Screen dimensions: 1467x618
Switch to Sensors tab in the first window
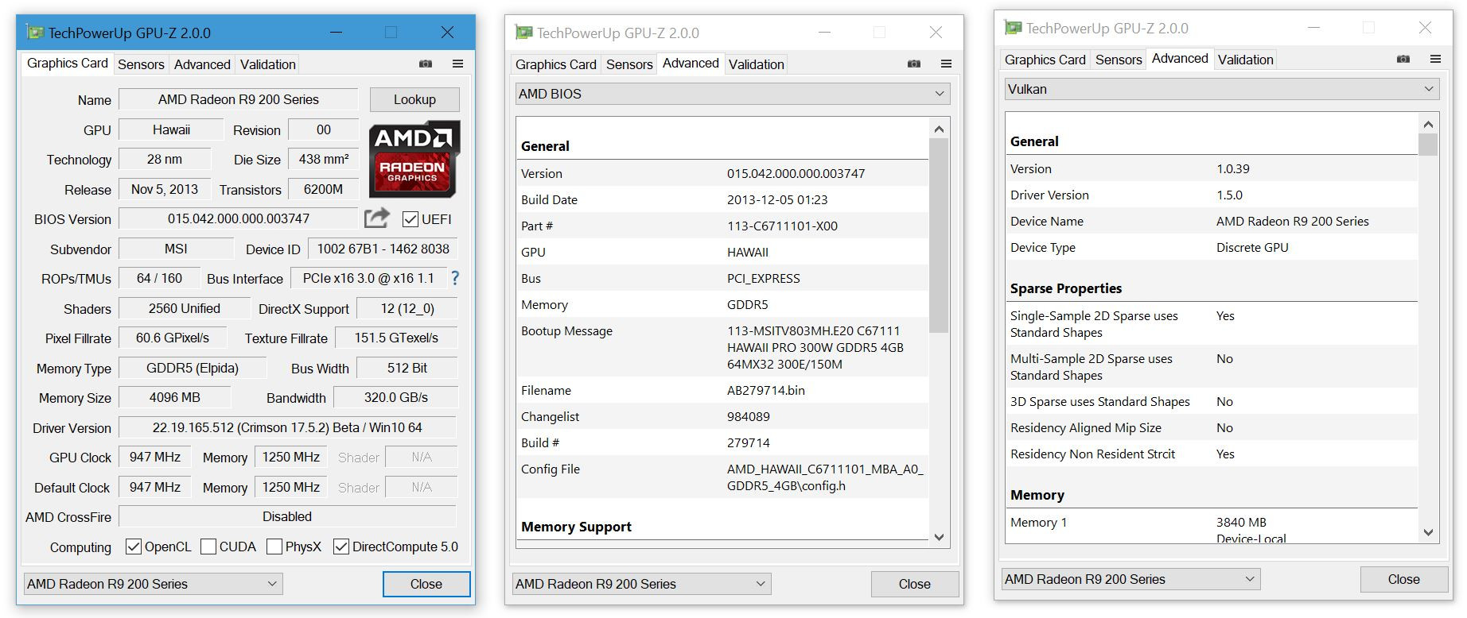tap(141, 64)
